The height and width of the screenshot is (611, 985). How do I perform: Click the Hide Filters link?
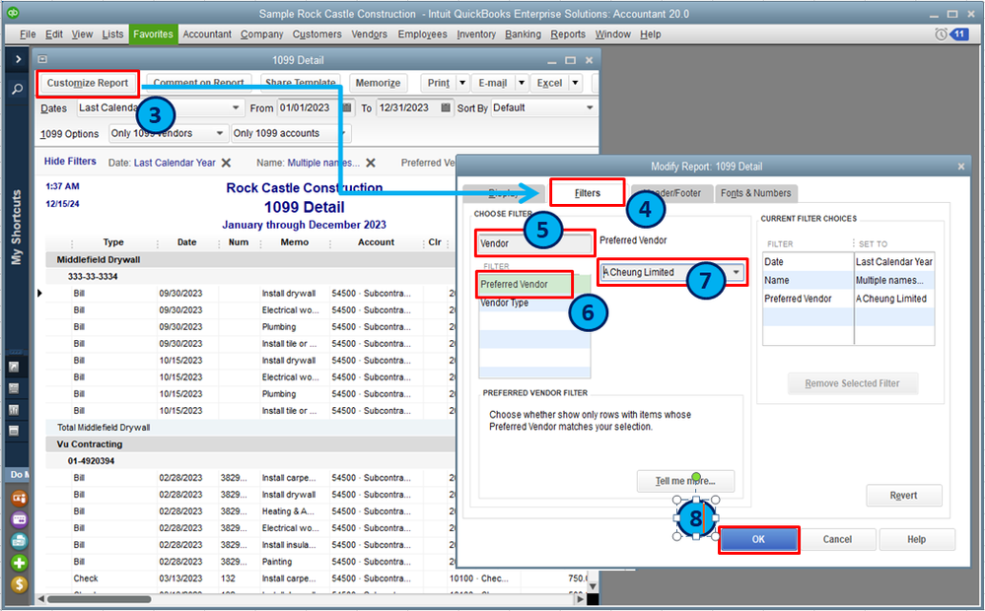(70, 162)
